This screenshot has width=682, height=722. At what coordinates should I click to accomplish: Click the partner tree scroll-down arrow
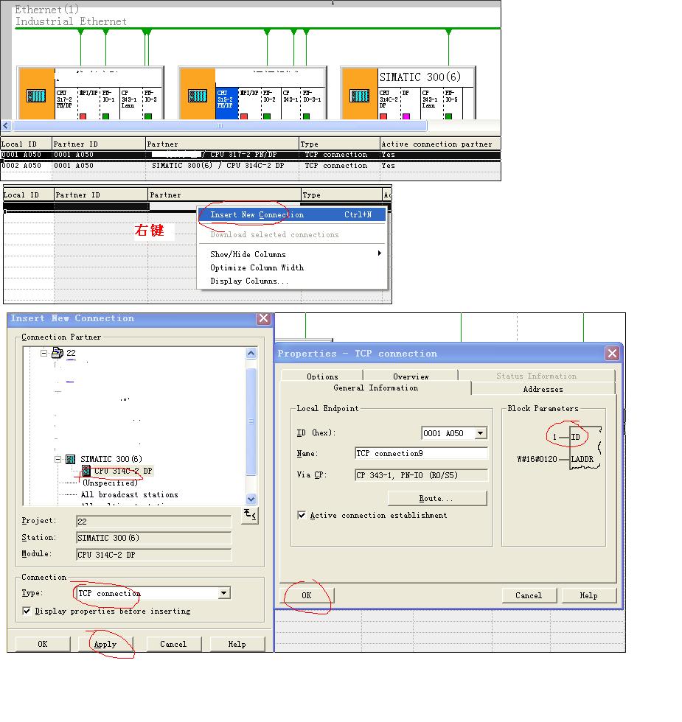point(251,499)
